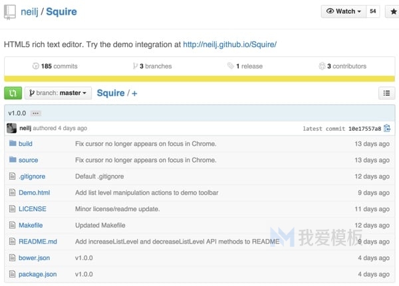
Task: Open the bower.json file
Action: [35, 258]
